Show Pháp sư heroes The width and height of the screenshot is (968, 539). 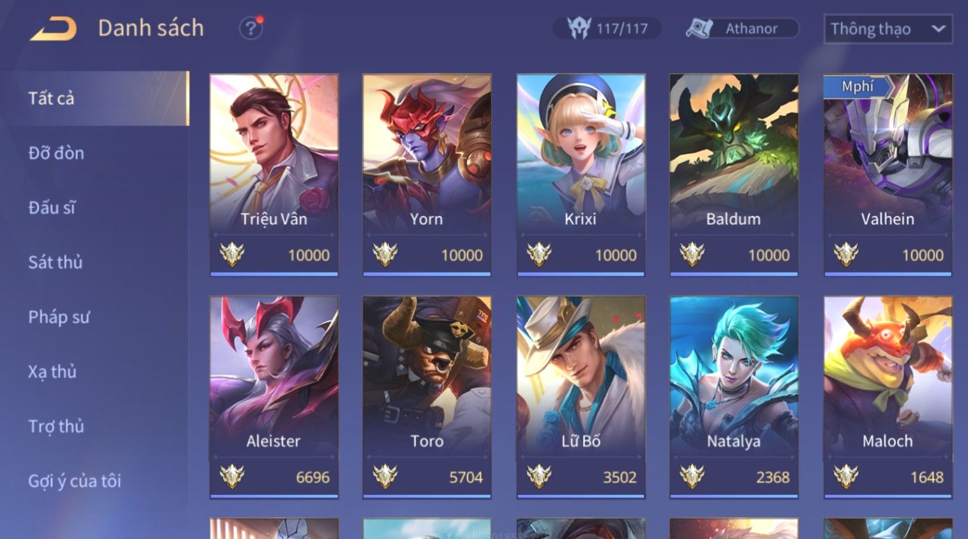[59, 317]
